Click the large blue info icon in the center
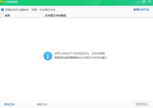The width and height of the screenshot is (153, 108). click(48, 56)
